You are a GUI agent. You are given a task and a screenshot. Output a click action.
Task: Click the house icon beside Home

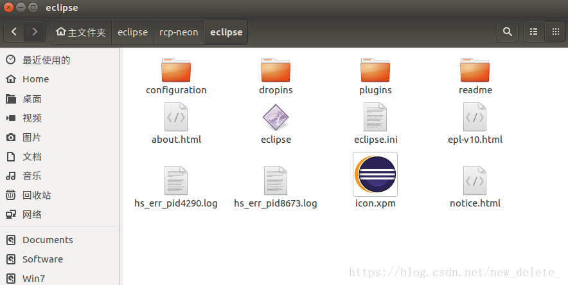coord(11,79)
